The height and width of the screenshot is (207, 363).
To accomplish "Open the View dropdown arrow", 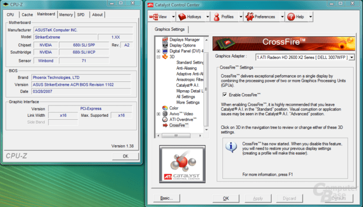I will click(x=173, y=16).
